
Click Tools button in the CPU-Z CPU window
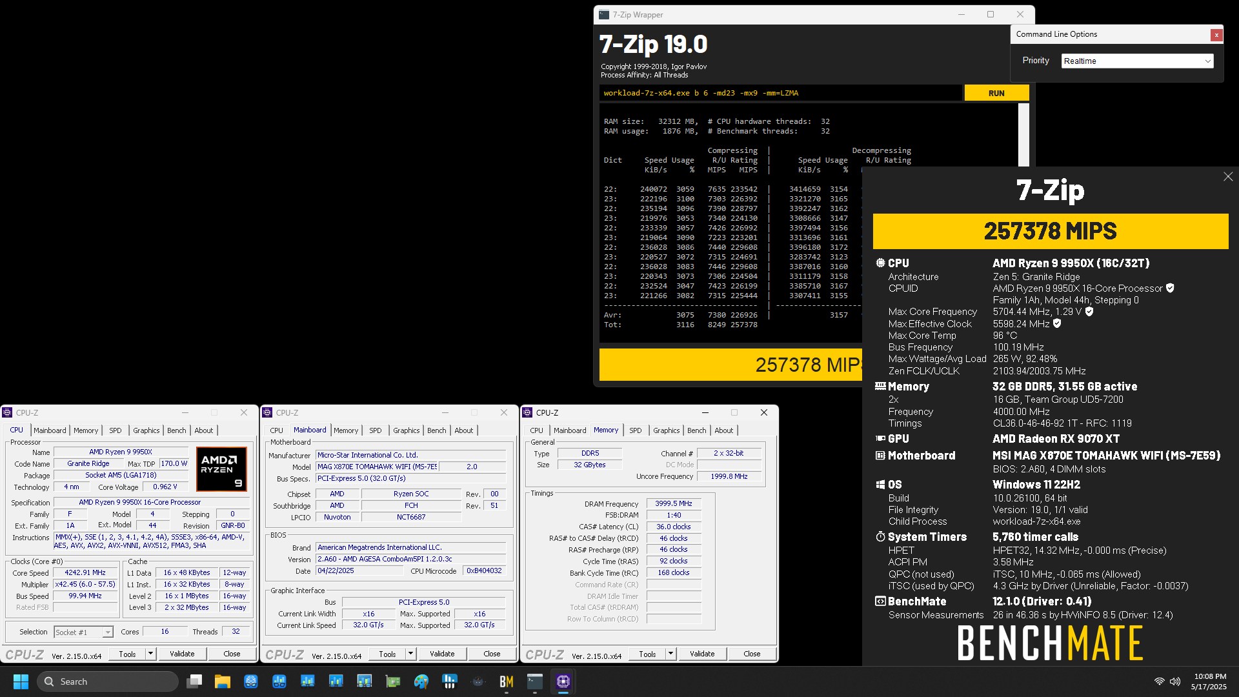tap(127, 654)
